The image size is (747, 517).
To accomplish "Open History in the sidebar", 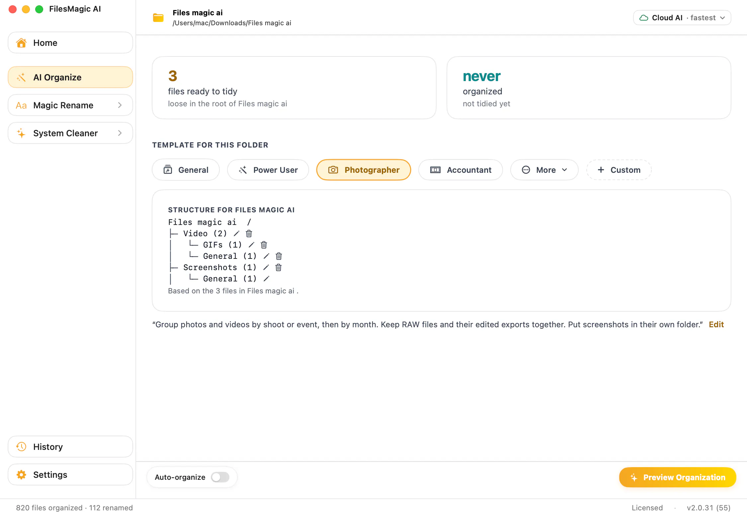I will pyautogui.click(x=70, y=447).
